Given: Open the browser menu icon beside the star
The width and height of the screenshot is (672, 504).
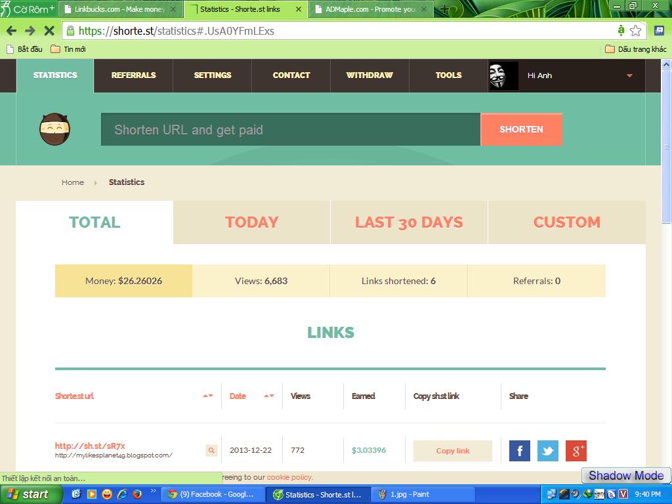Looking at the screenshot, I should 659,30.
